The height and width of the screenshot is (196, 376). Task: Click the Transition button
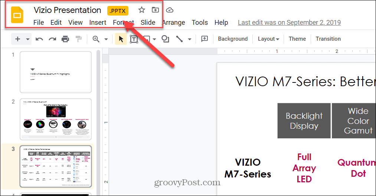[328, 39]
